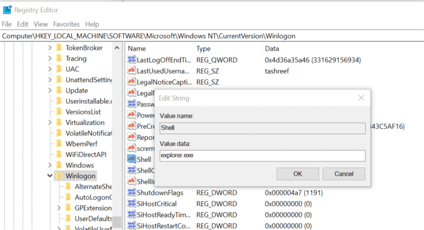
Task: Select the Shell string value icon
Action: coord(132,160)
